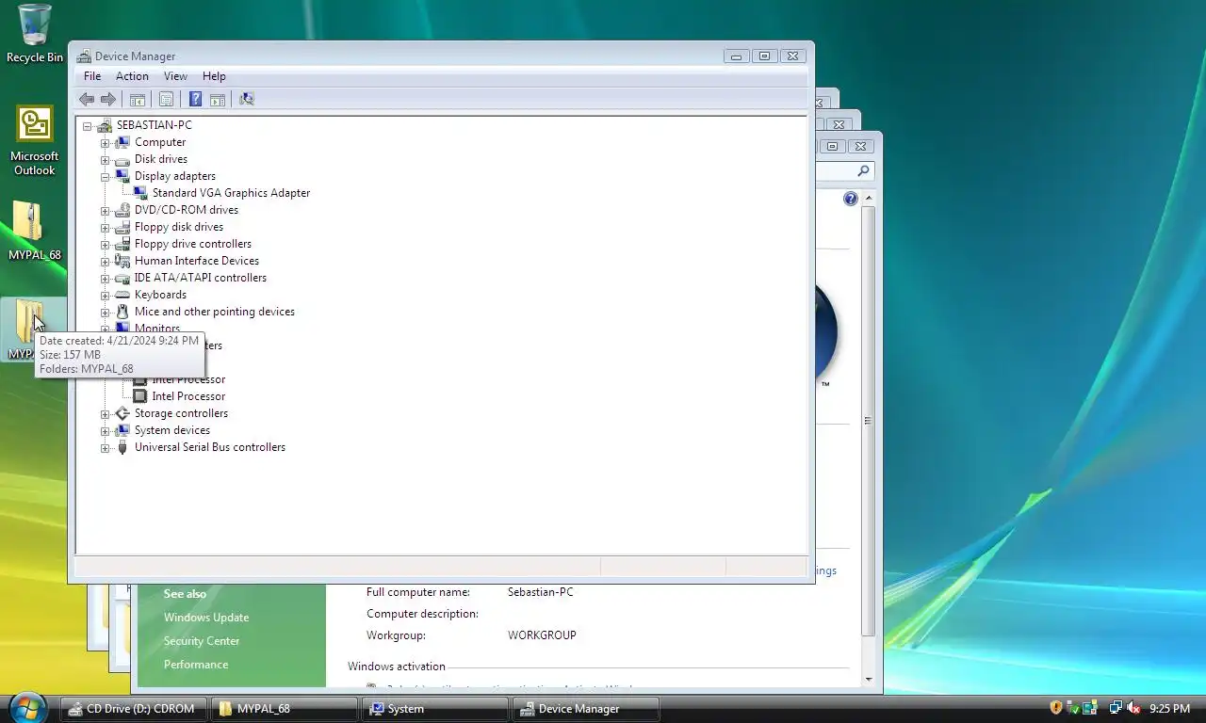The height and width of the screenshot is (723, 1206).
Task: Click the Standard VGA Graphics Adapter device icon
Action: [x=140, y=193]
